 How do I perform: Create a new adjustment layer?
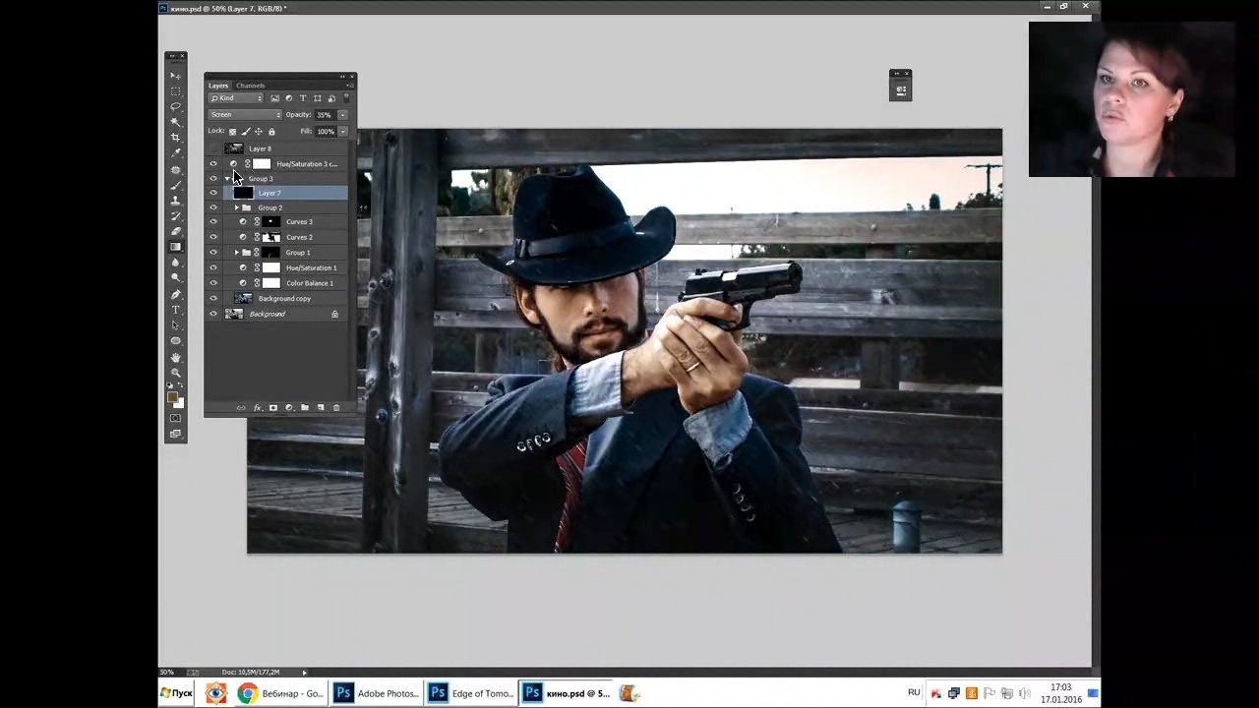289,408
